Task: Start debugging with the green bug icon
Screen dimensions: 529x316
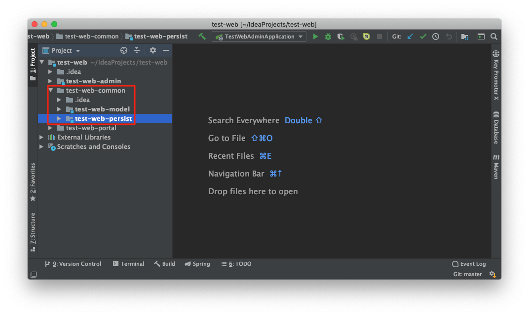Action: click(x=328, y=36)
